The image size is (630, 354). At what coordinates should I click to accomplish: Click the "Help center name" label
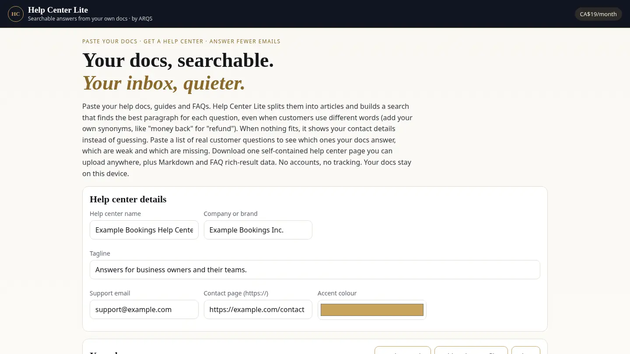point(115,214)
